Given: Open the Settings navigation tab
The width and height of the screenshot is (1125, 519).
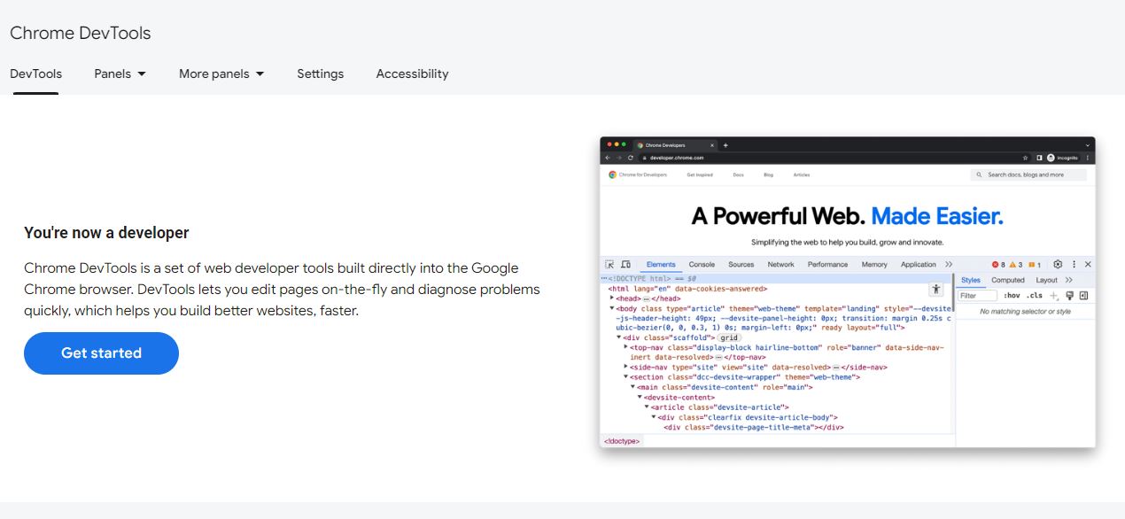Looking at the screenshot, I should [x=320, y=74].
